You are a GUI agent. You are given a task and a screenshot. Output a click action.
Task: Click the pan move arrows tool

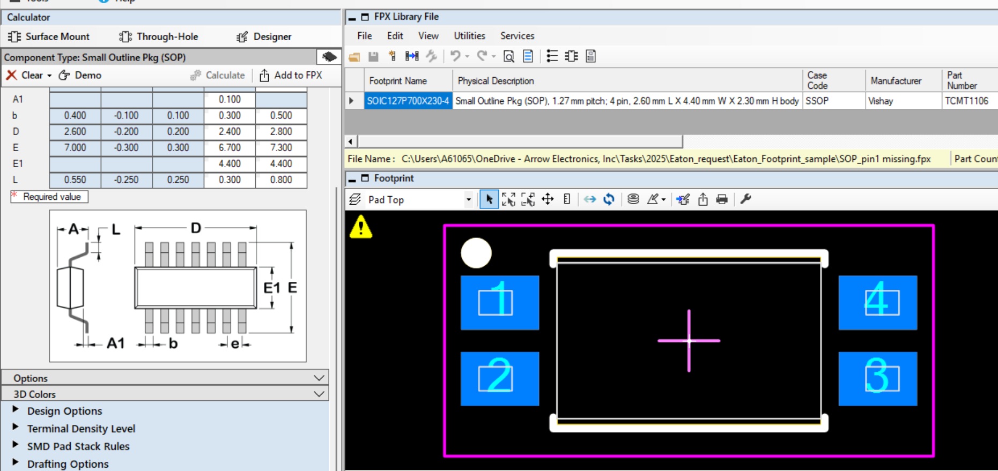(548, 199)
